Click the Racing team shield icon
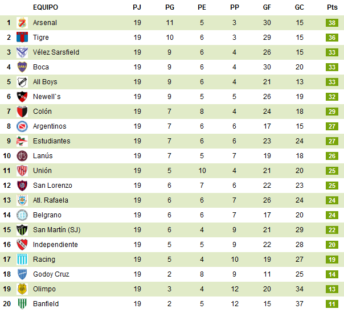344x317 pixels. 22,260
